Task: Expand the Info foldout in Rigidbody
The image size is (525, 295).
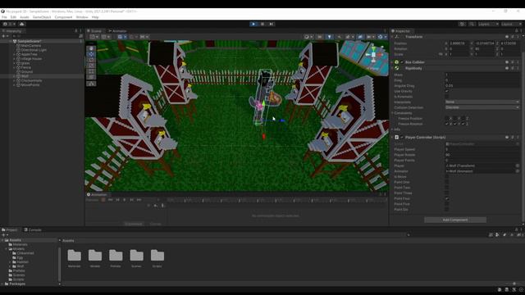Action: (x=392, y=129)
